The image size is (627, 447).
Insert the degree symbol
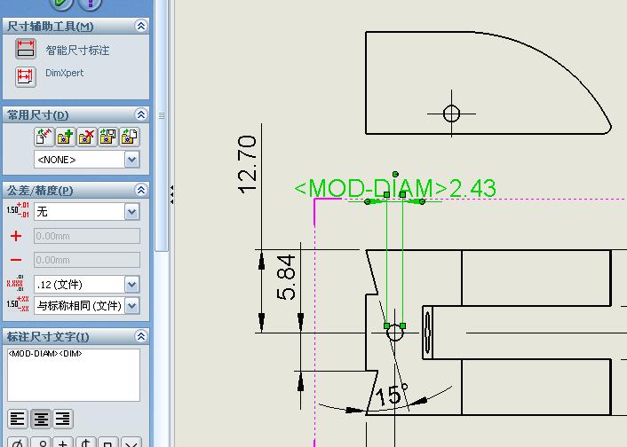42,443
